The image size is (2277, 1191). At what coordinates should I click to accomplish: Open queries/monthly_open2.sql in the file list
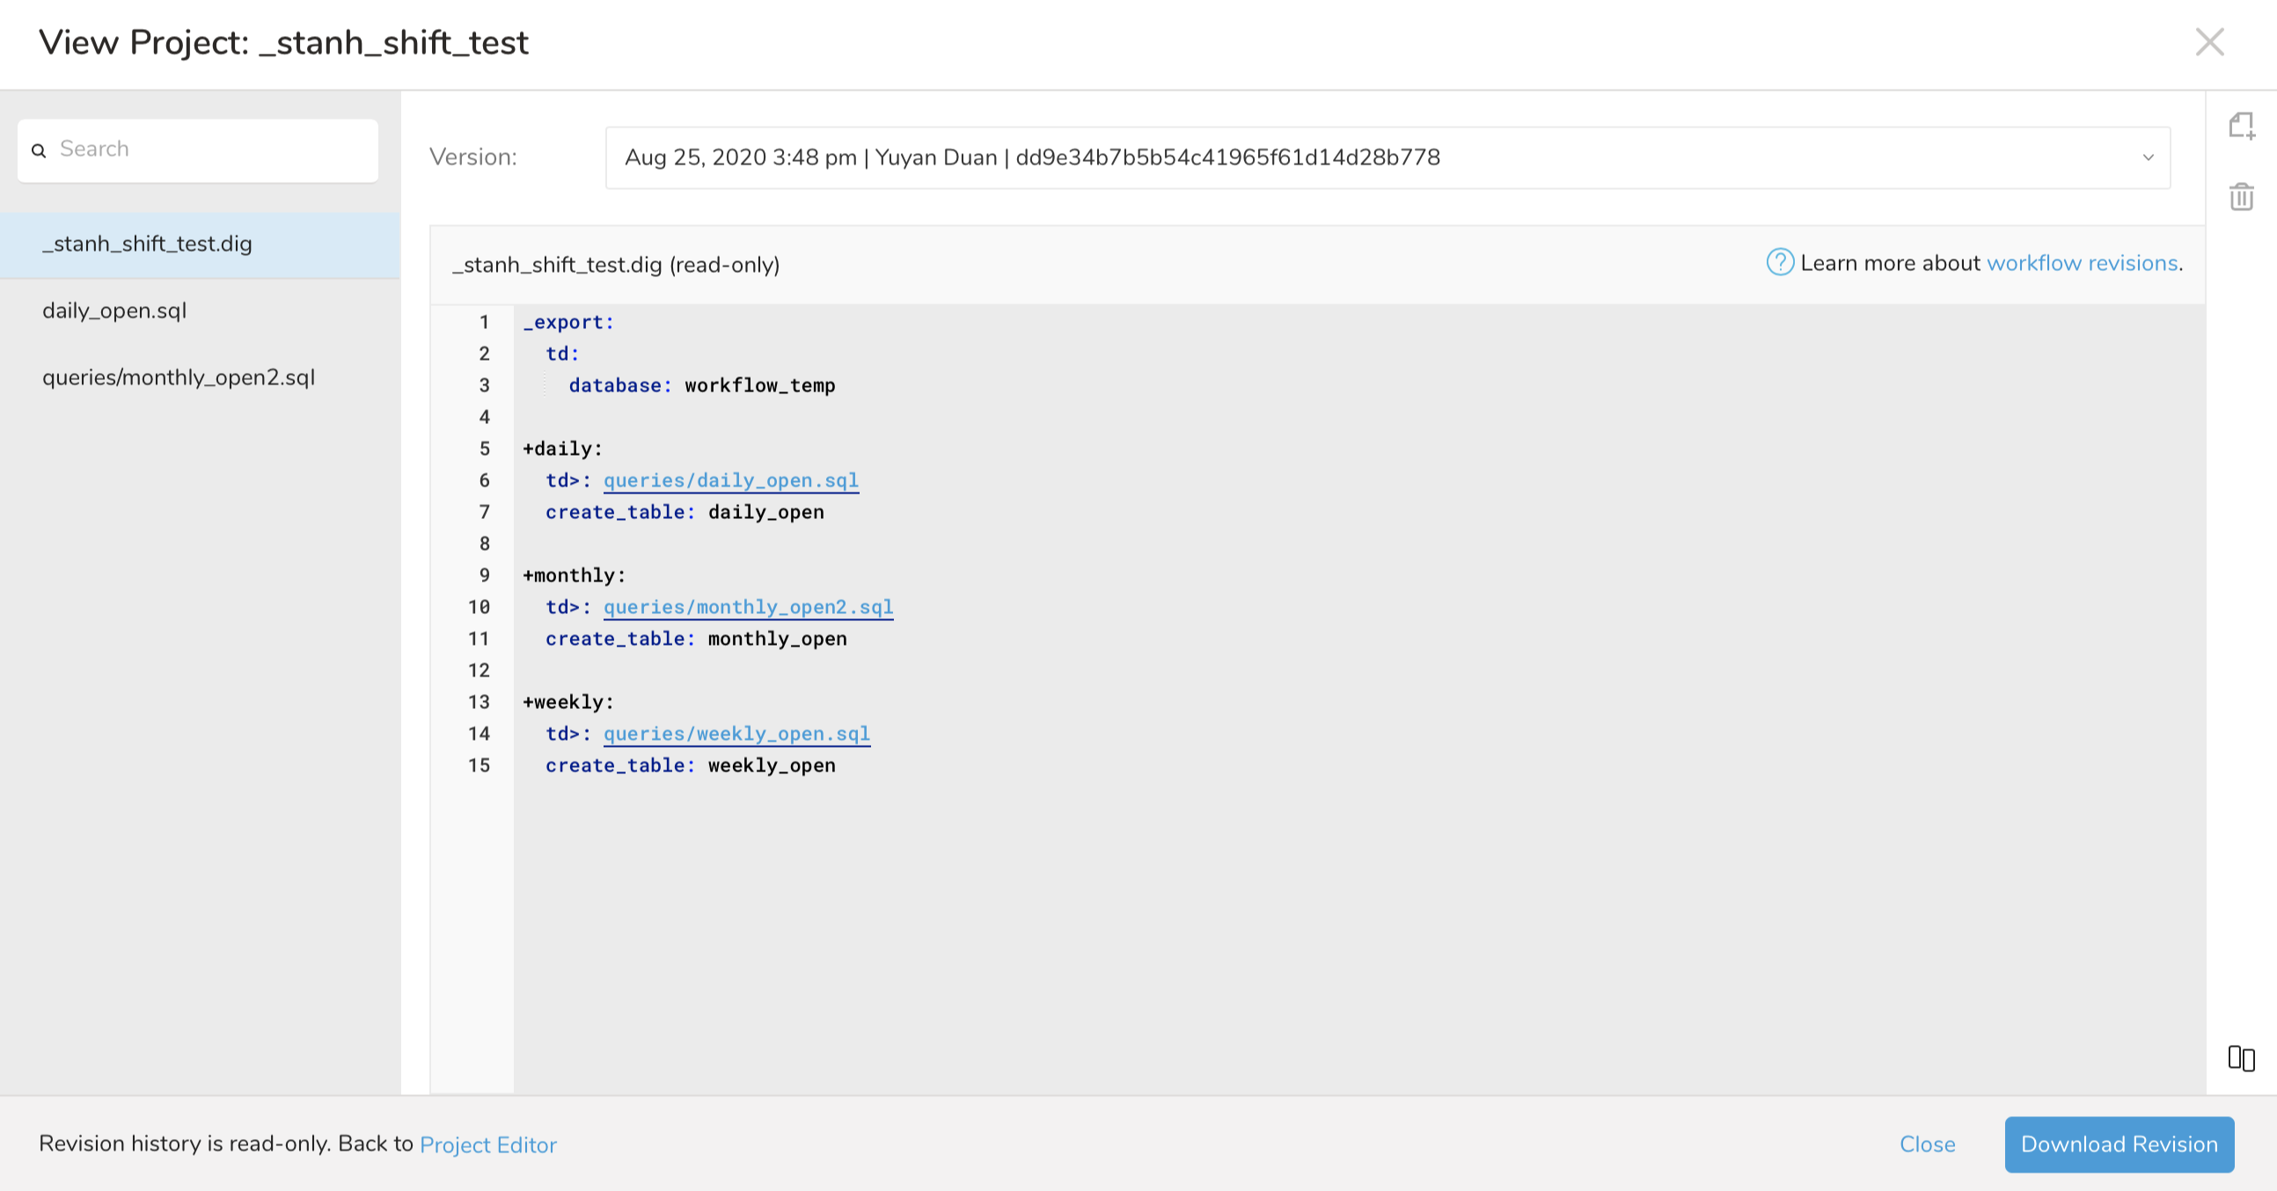pyautogui.click(x=179, y=377)
